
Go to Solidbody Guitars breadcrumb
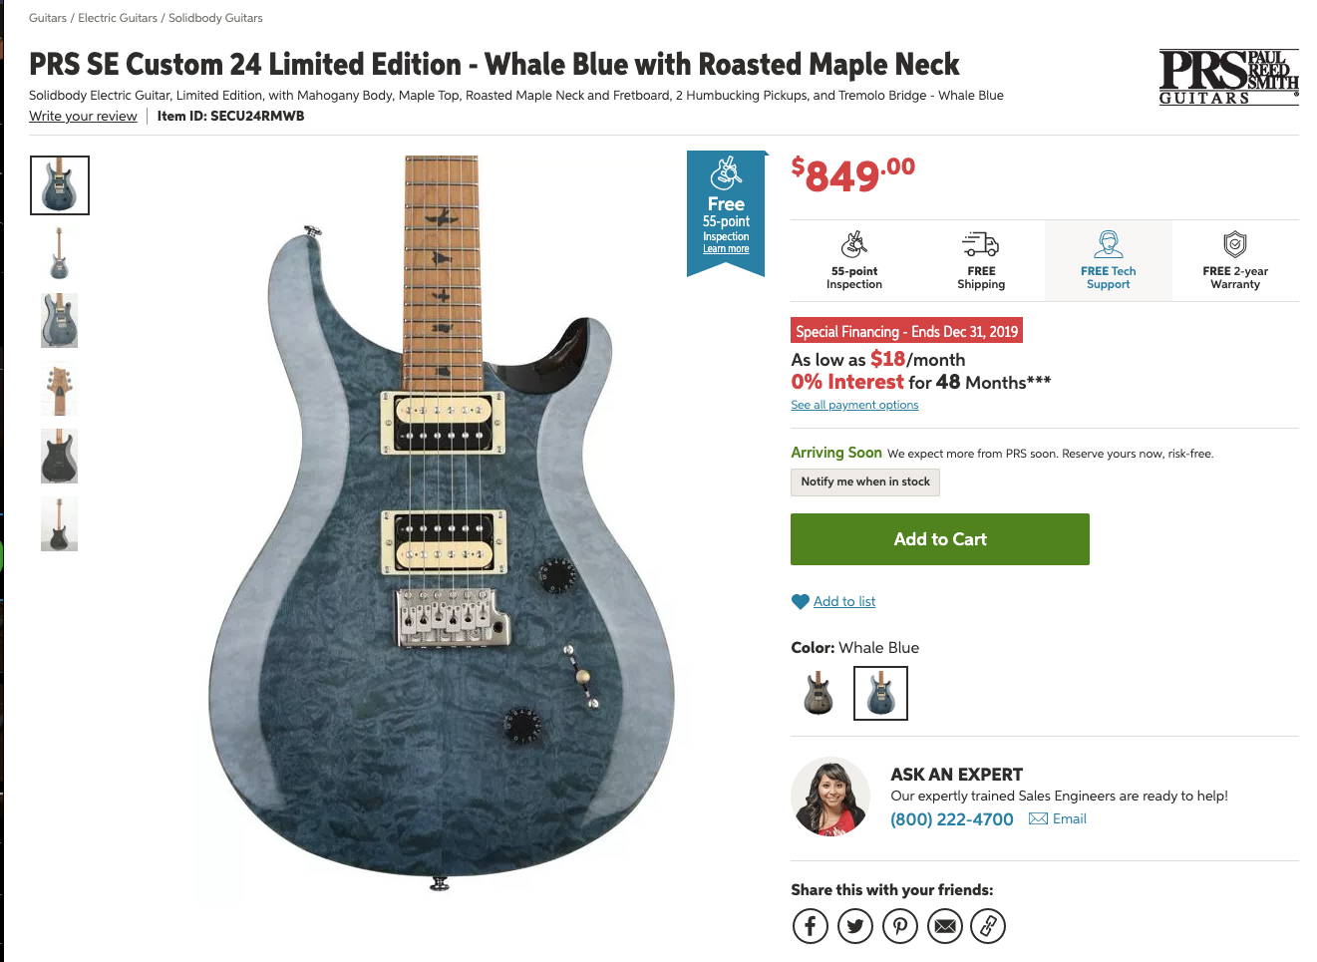(x=215, y=18)
